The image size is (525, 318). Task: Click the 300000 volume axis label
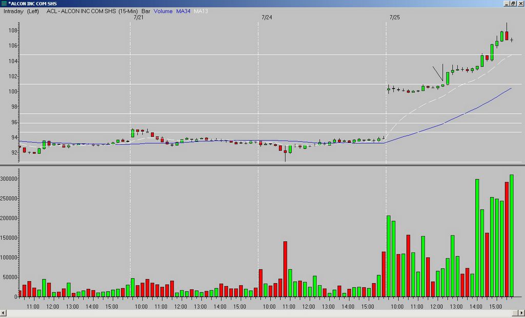(9, 179)
